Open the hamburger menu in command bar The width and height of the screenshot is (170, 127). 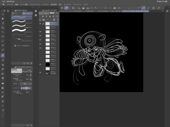[x=62, y=8]
